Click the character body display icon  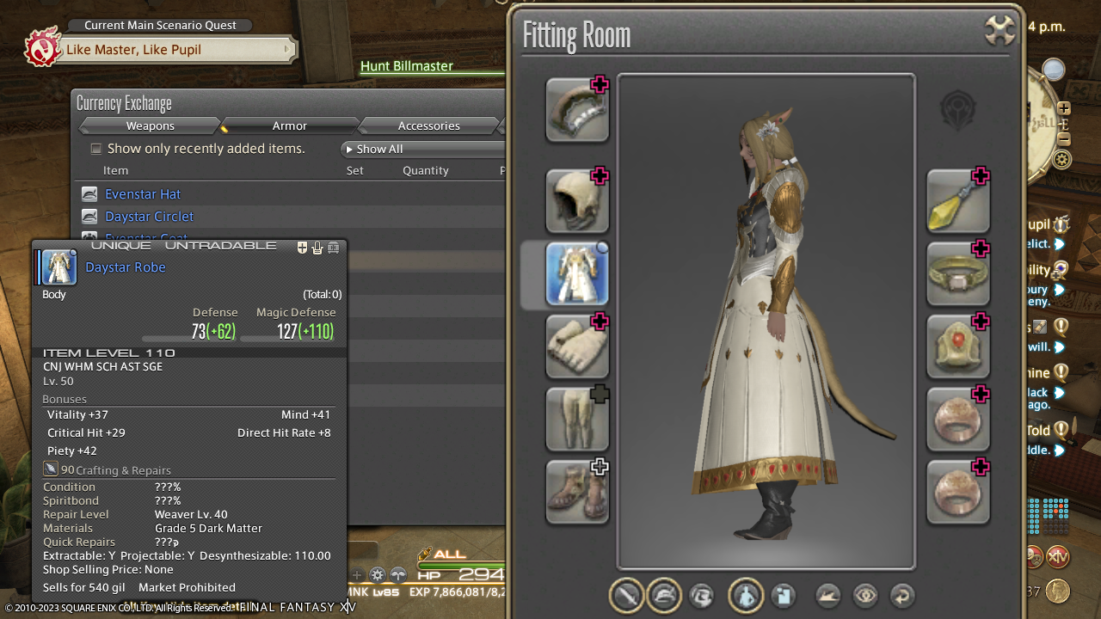point(746,596)
